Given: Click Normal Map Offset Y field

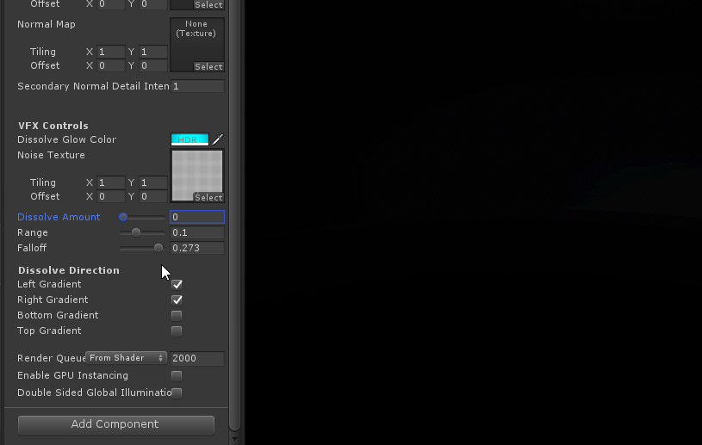Looking at the screenshot, I should click(x=153, y=65).
